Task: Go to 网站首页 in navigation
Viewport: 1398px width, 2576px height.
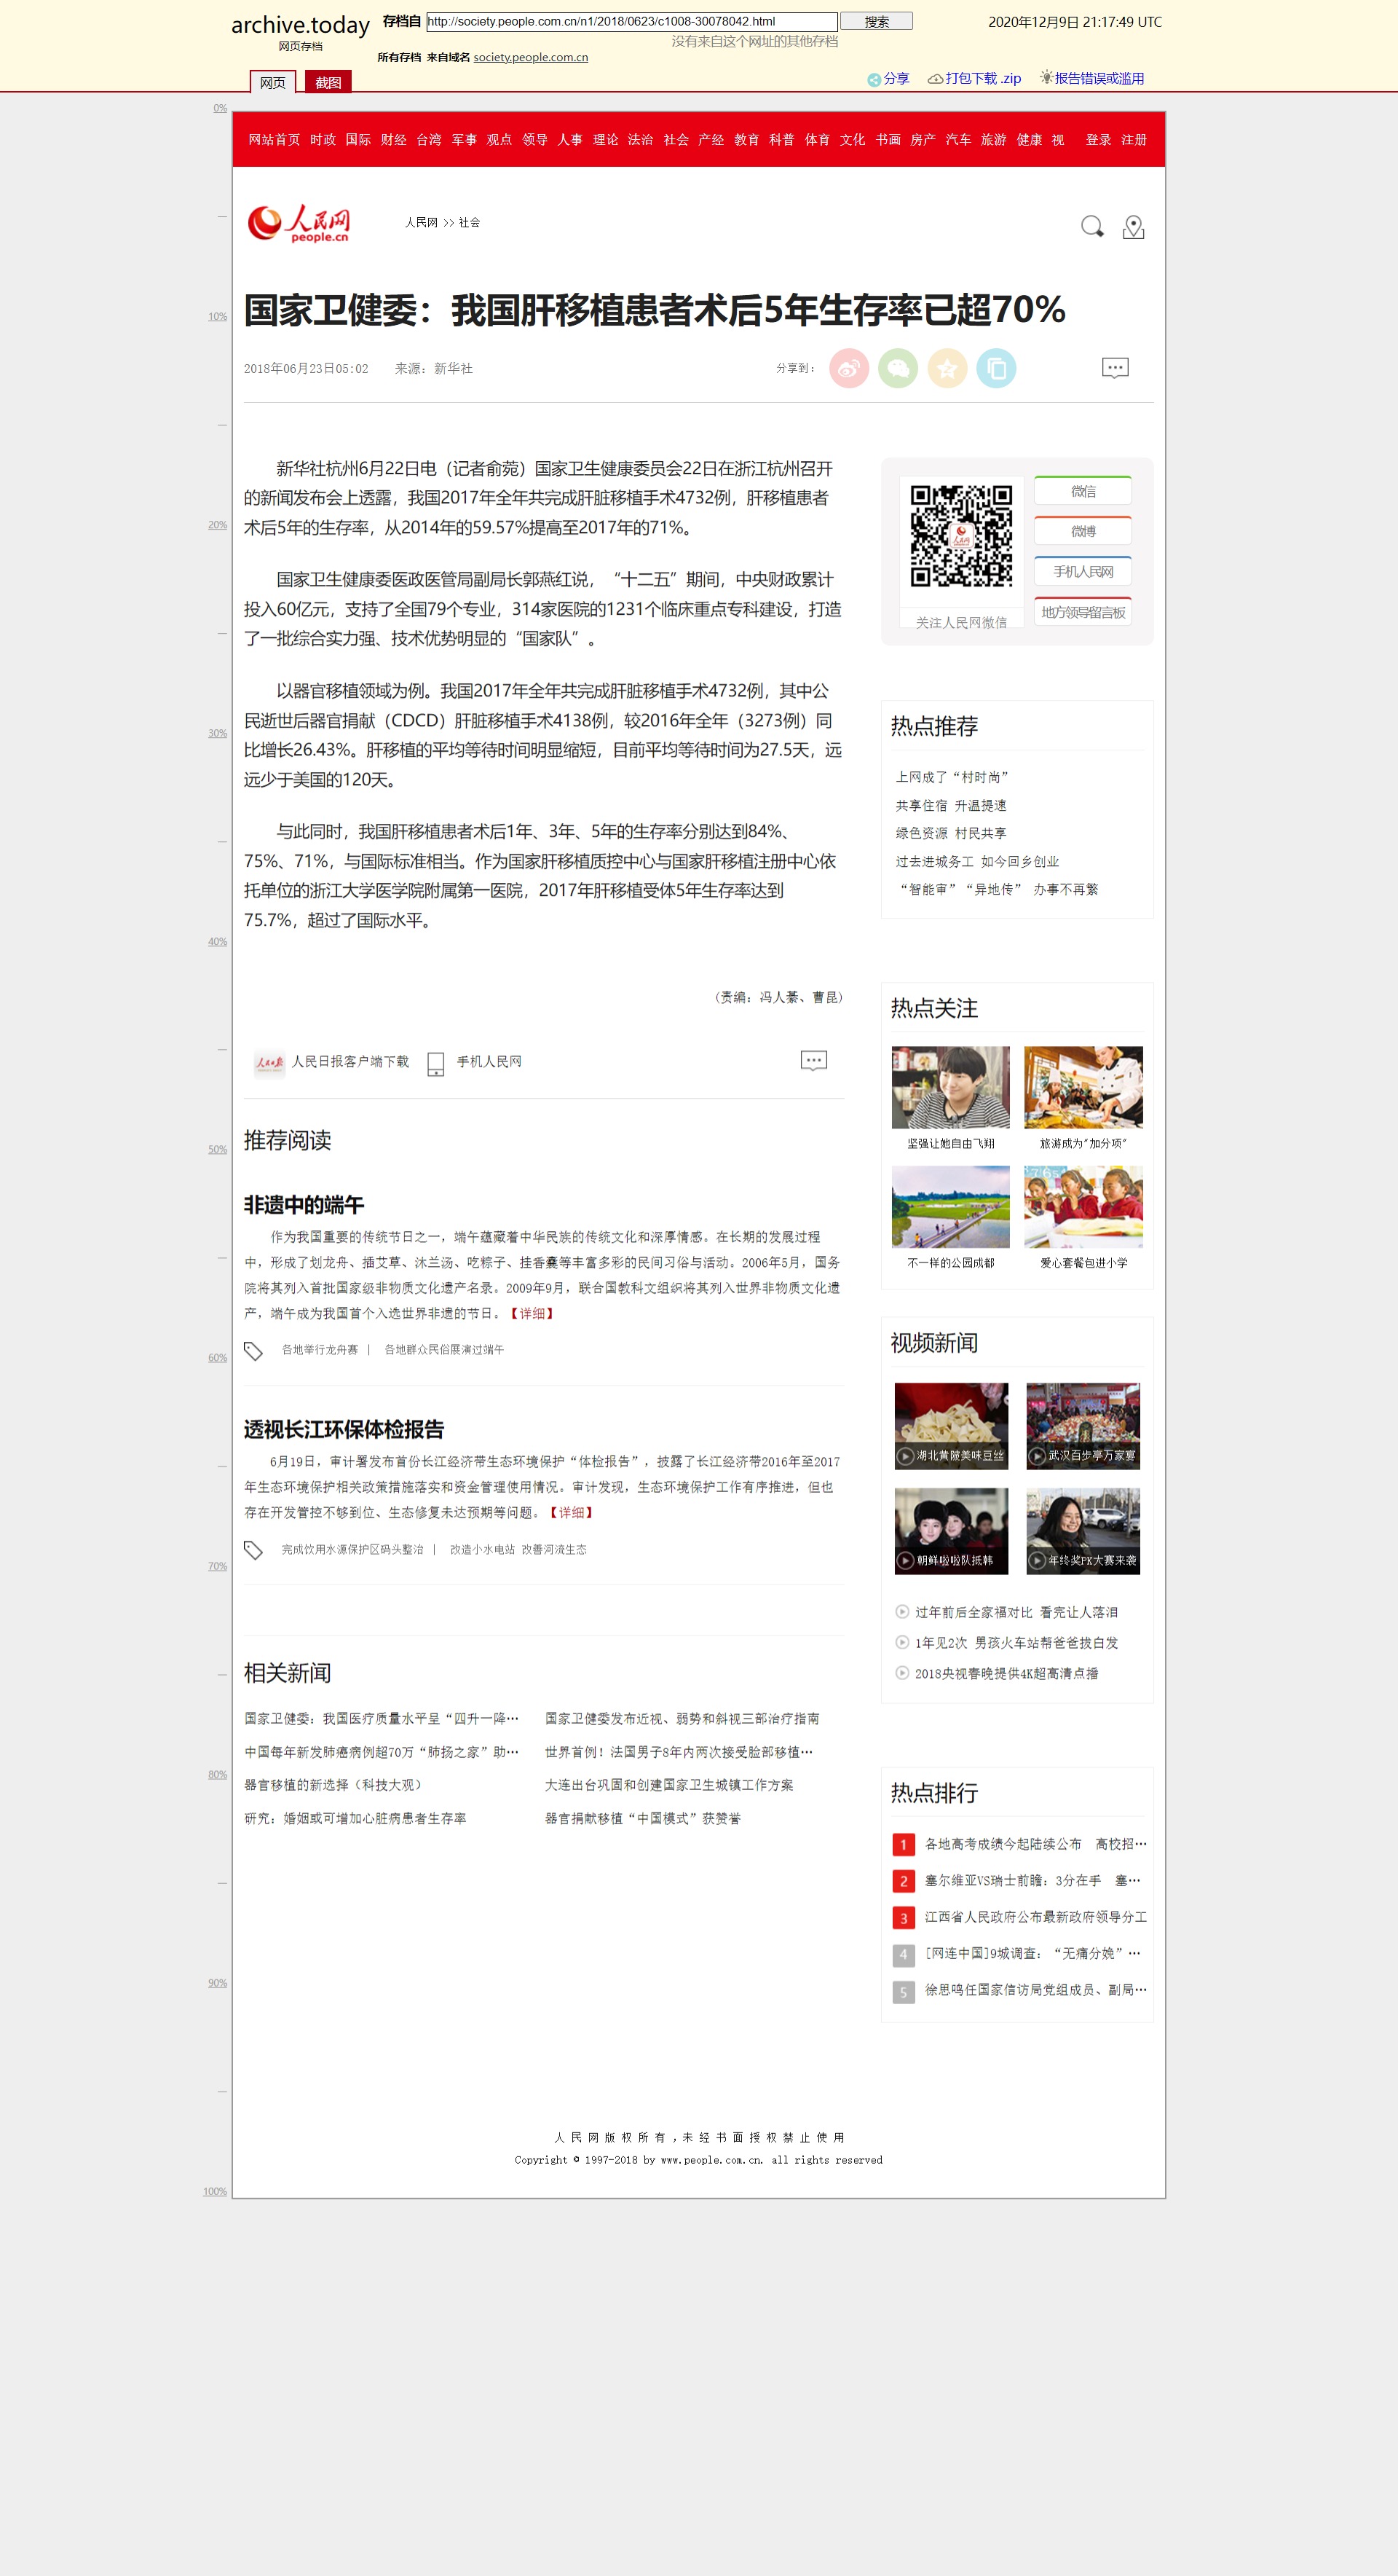Action: (274, 140)
